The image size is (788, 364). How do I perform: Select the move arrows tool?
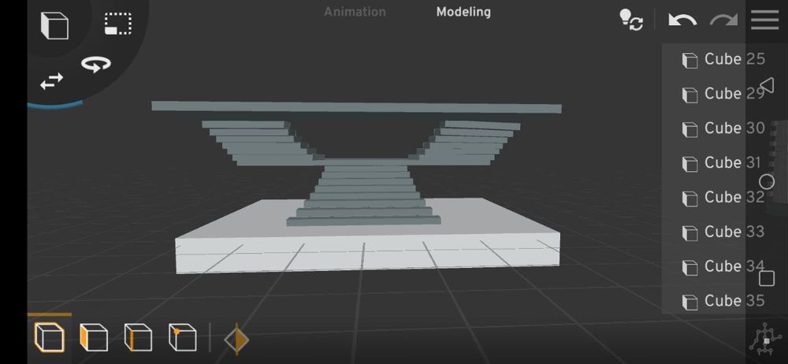click(x=52, y=81)
